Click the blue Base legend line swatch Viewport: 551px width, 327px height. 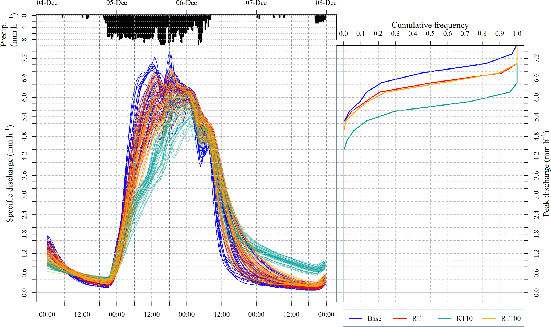[356, 318]
